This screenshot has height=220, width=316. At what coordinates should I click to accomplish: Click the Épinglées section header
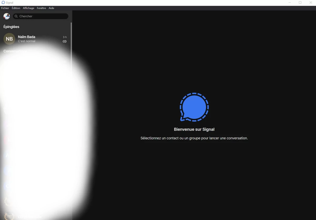click(11, 27)
